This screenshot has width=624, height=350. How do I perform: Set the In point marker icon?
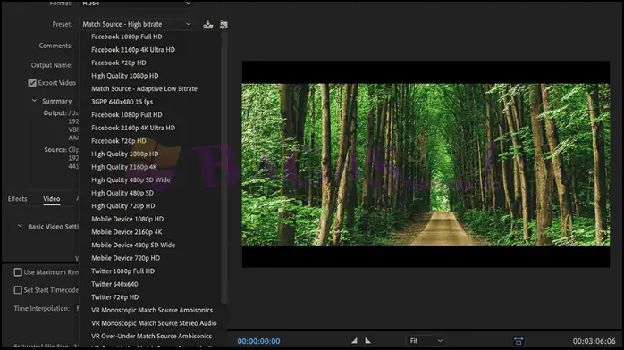coord(354,340)
